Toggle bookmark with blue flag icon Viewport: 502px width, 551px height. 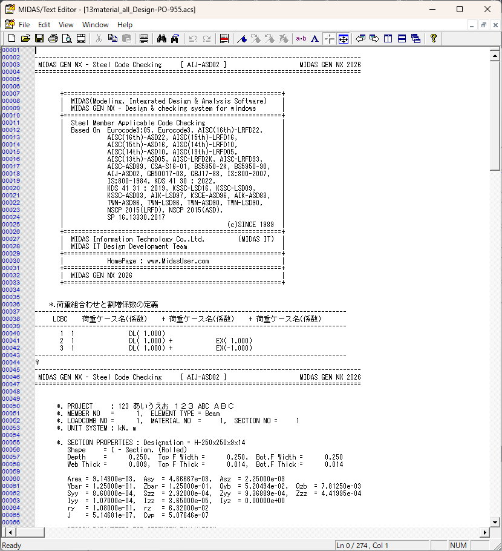(x=242, y=38)
